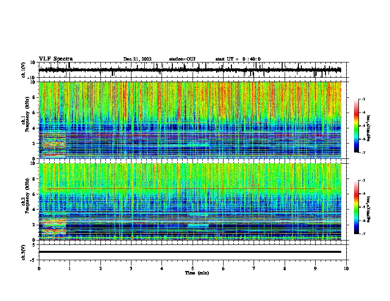
Task: Click the "-7" label on ch.1 colorbar
Action: click(x=363, y=152)
